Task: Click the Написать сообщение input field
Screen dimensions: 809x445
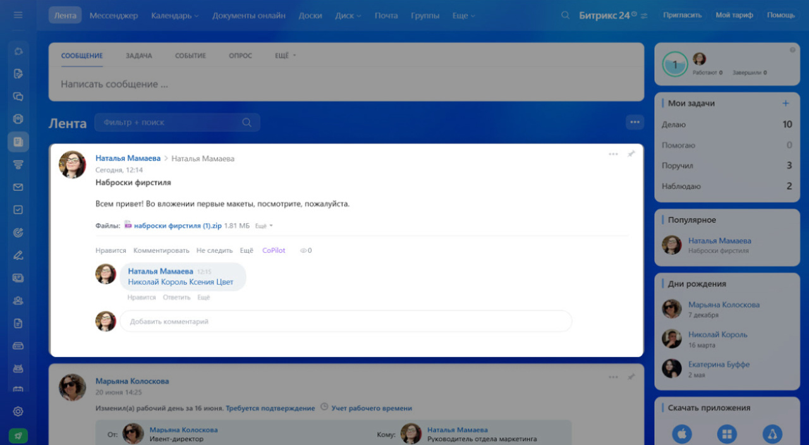Action: click(346, 84)
